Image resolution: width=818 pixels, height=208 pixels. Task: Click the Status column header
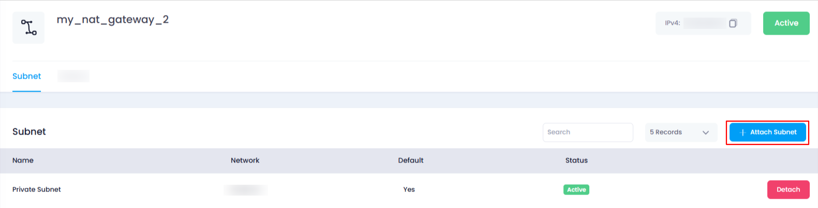pyautogui.click(x=576, y=160)
